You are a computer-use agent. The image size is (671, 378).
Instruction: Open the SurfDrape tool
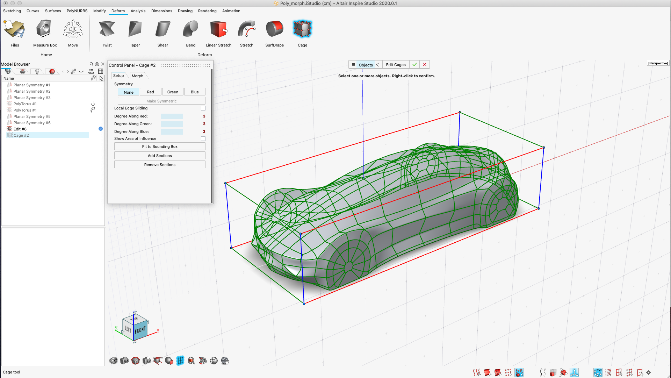(275, 34)
